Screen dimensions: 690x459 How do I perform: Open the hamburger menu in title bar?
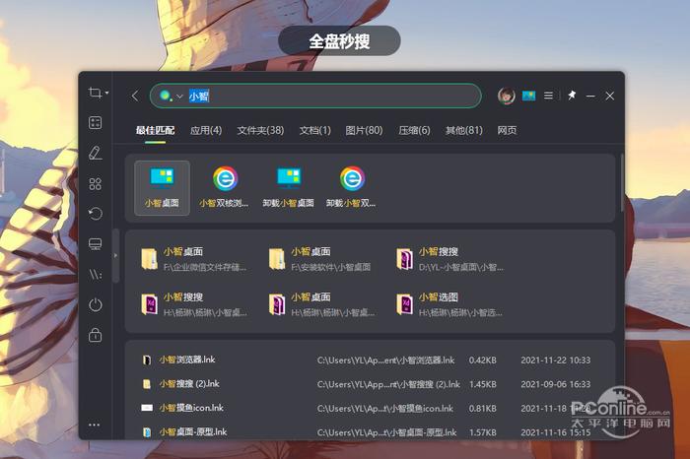(548, 96)
